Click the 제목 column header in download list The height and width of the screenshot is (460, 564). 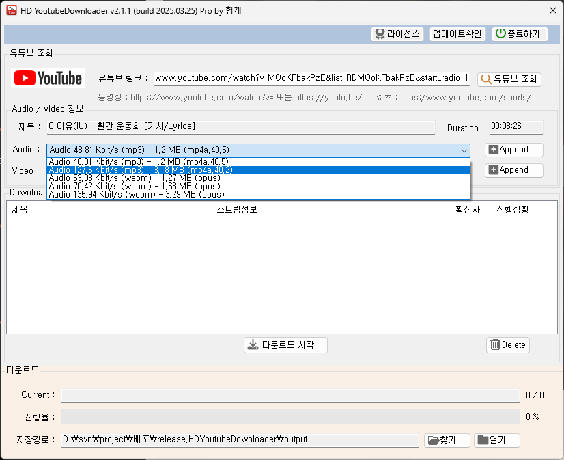[x=109, y=209]
